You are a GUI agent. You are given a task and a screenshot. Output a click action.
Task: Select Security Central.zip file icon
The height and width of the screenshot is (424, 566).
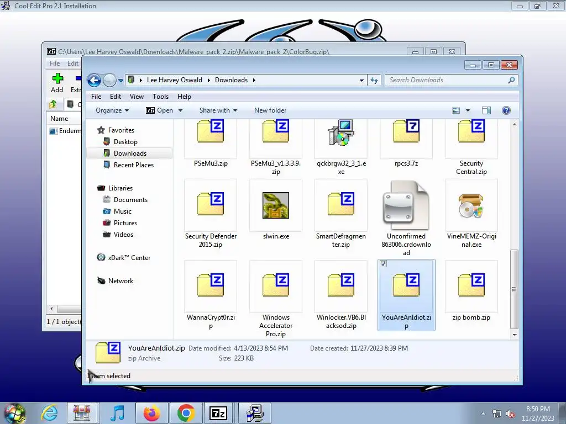click(471, 132)
